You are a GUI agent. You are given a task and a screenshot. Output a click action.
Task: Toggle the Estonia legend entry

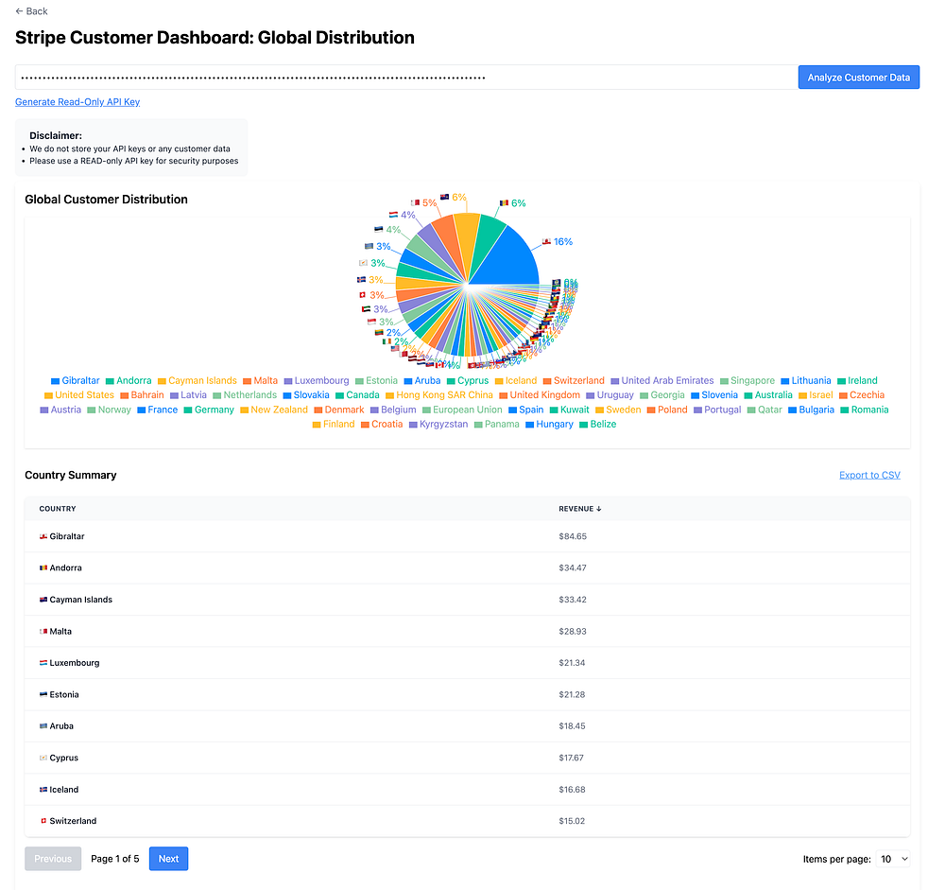pos(377,381)
